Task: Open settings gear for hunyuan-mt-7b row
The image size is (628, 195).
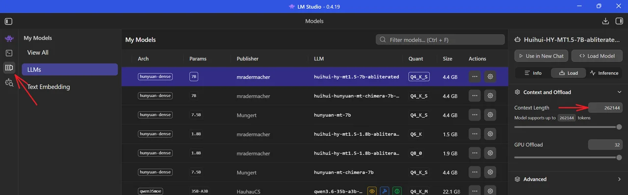Action: [x=490, y=115]
